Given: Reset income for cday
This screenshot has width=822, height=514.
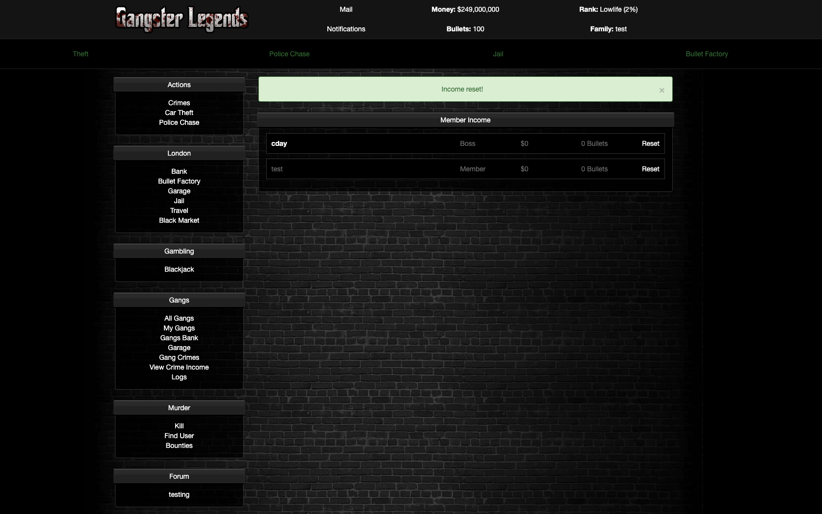Looking at the screenshot, I should pyautogui.click(x=650, y=143).
